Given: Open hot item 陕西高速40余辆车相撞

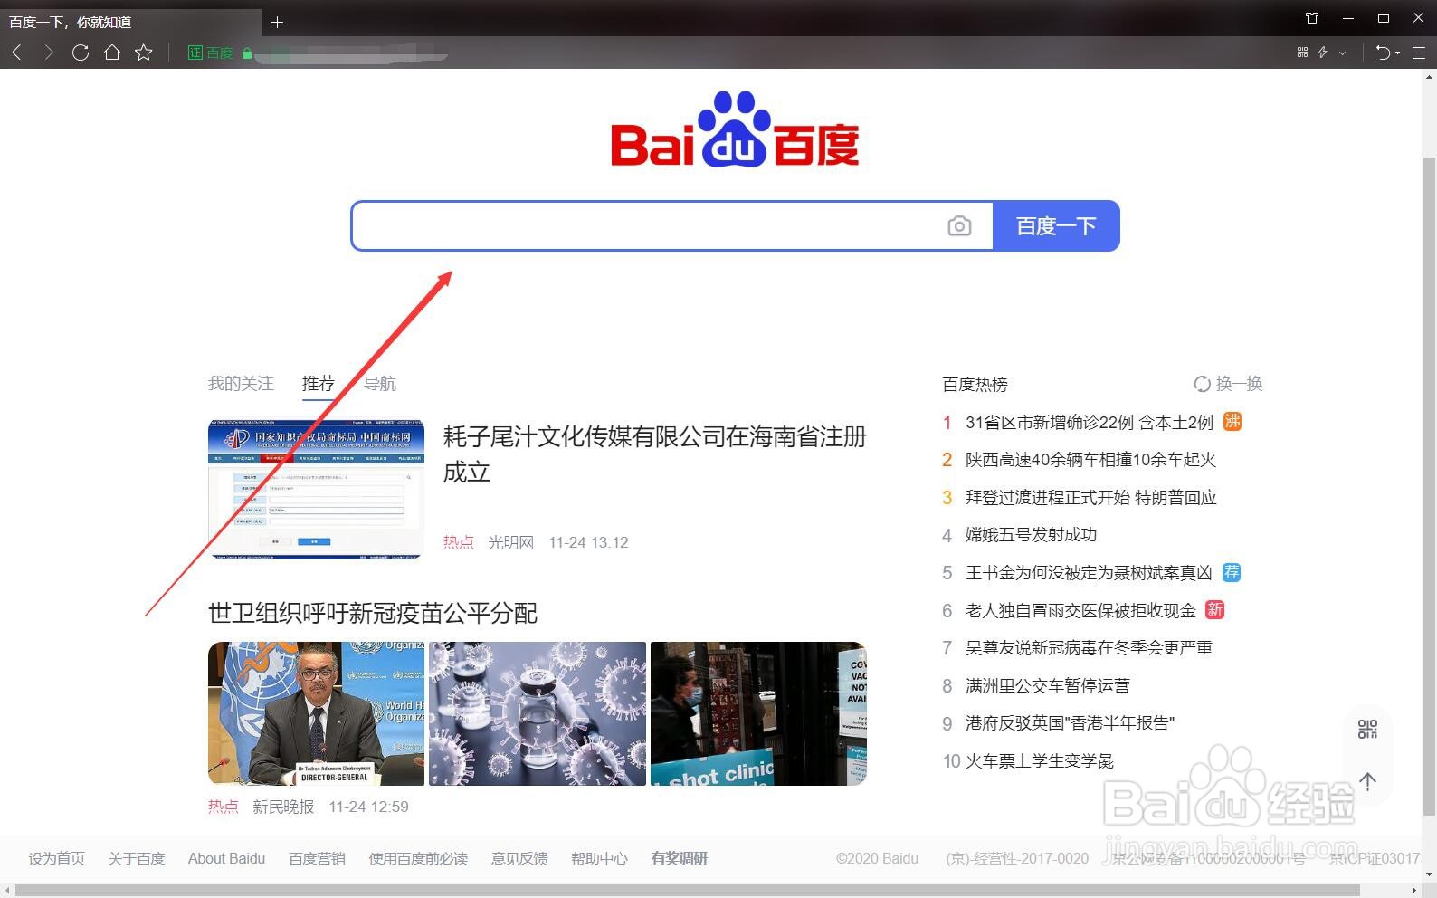Looking at the screenshot, I should 1090,460.
